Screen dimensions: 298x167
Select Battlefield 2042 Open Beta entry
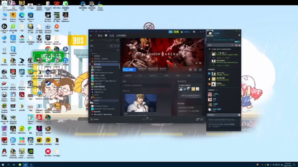tap(104, 109)
